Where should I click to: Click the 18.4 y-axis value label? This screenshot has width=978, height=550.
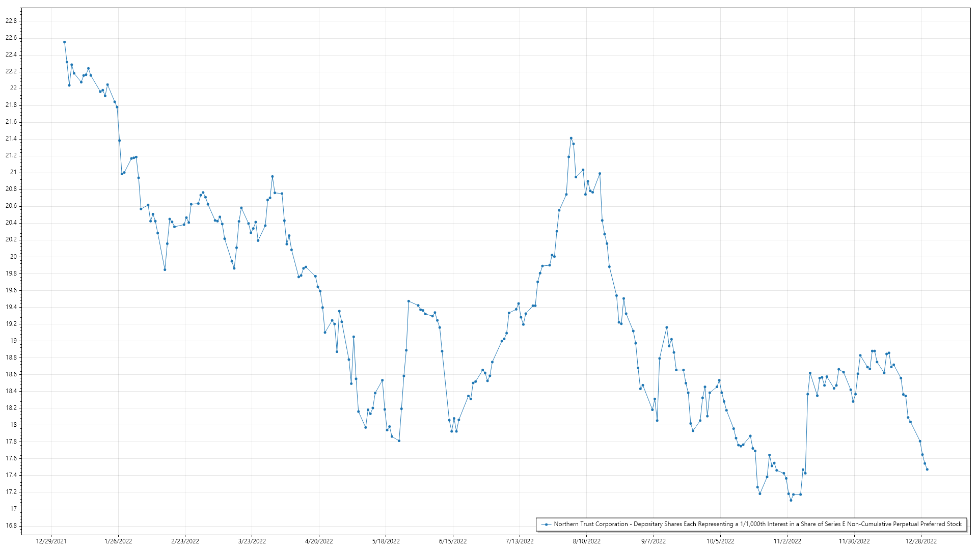click(x=11, y=391)
